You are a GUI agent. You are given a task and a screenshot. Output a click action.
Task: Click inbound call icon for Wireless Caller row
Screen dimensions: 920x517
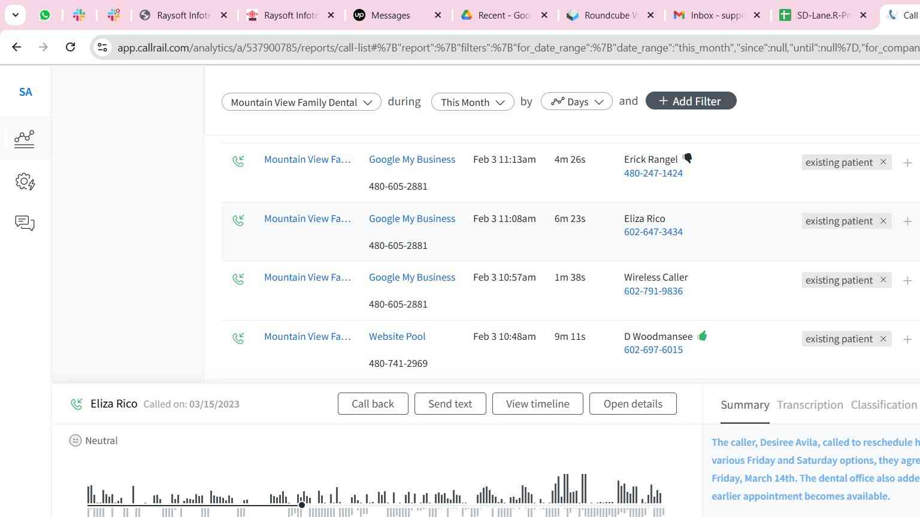[x=238, y=278]
